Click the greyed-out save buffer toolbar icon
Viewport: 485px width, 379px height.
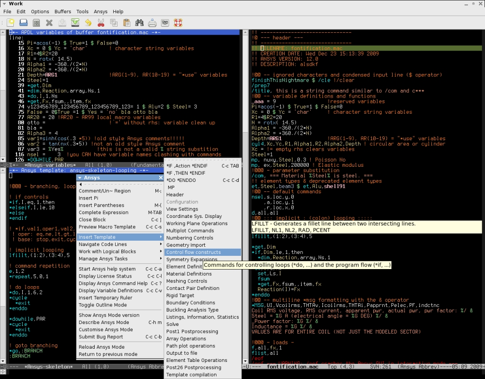tap(62, 23)
